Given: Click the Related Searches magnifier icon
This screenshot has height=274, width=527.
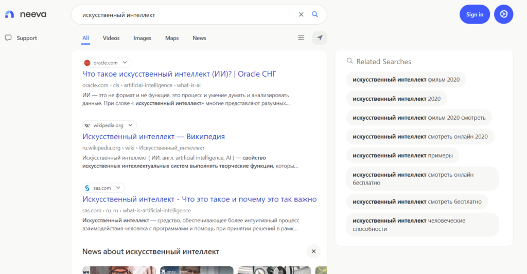Looking at the screenshot, I should pyautogui.click(x=350, y=61).
